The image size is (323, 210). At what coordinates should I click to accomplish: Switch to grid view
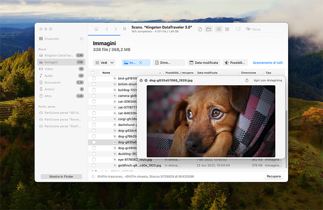click(x=227, y=29)
